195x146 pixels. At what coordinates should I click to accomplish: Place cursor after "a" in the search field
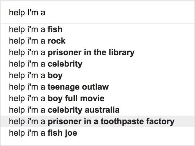[x=45, y=13]
